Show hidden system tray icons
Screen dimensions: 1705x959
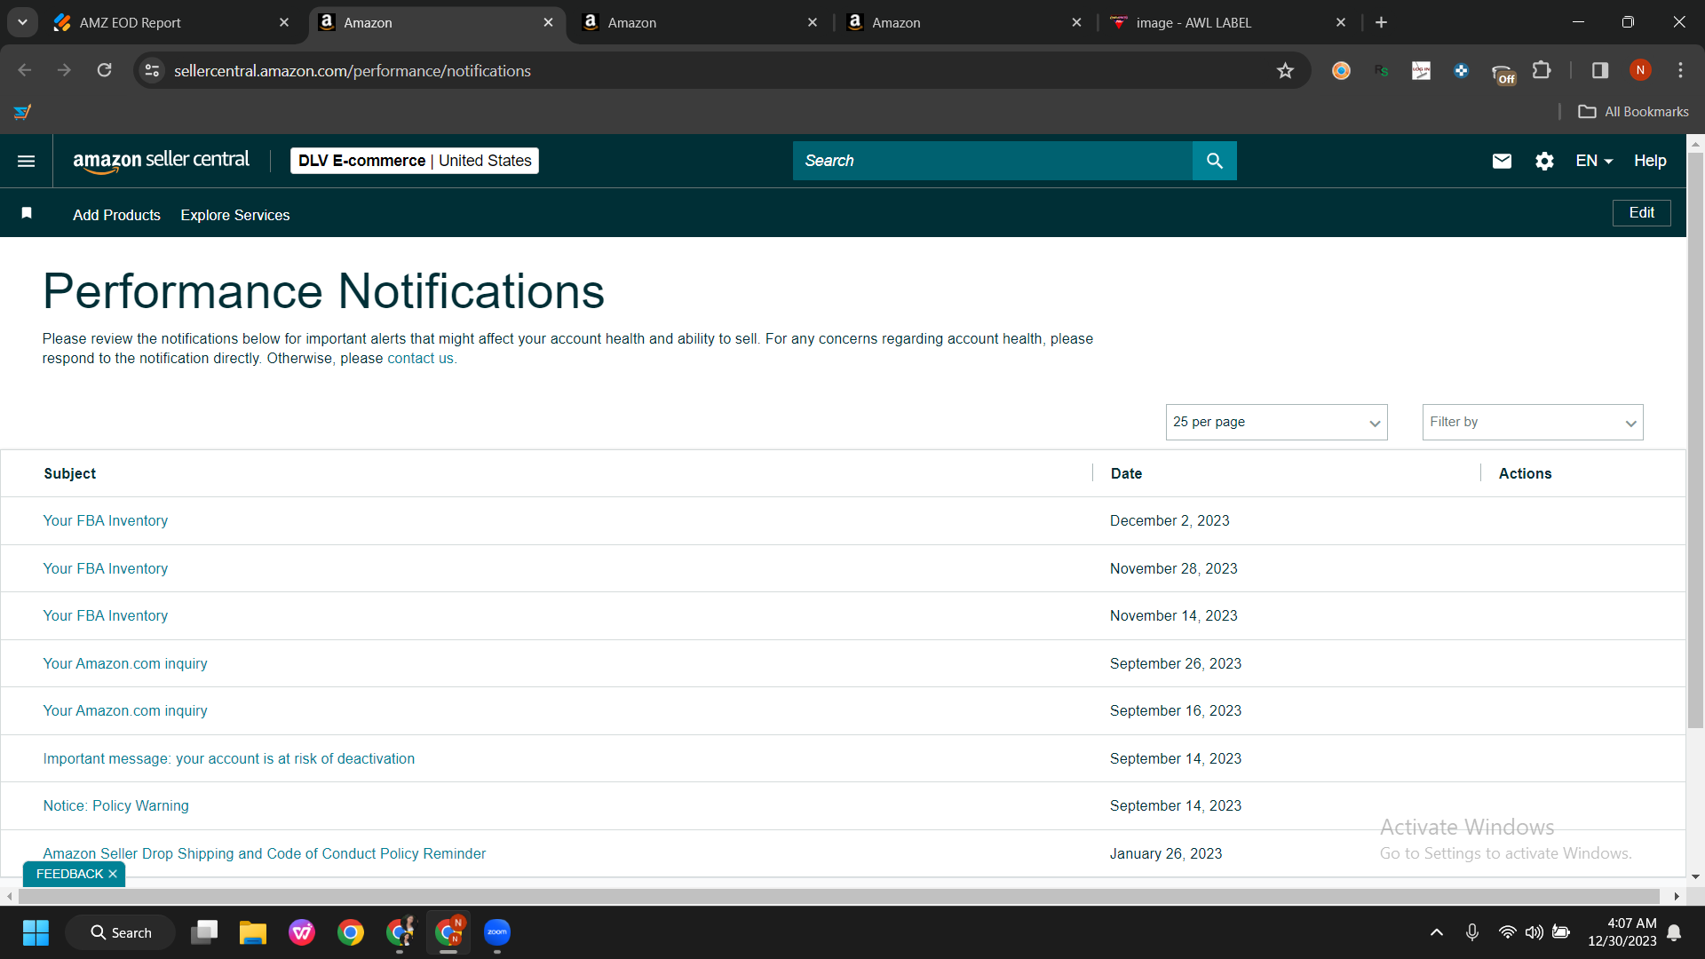(1436, 932)
